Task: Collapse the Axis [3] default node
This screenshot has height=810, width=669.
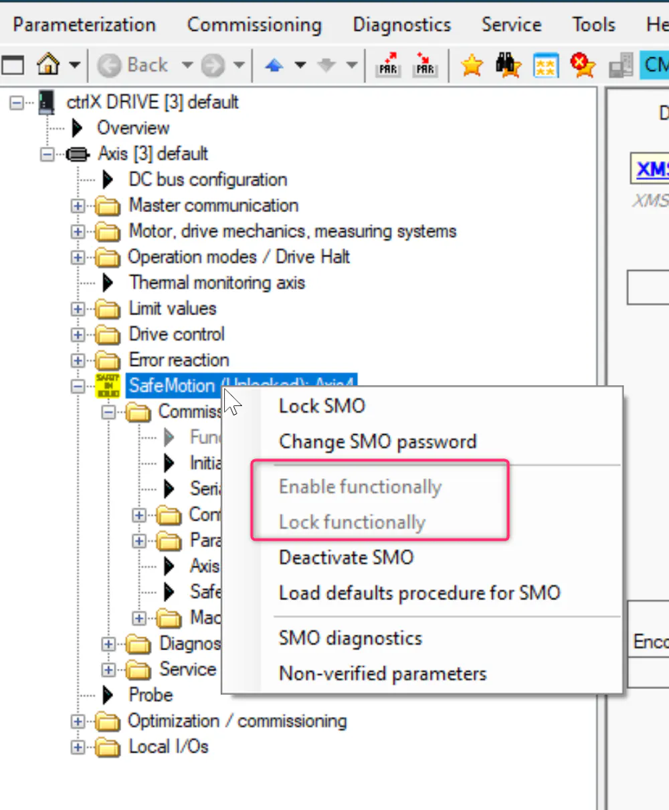Action: [x=46, y=155]
